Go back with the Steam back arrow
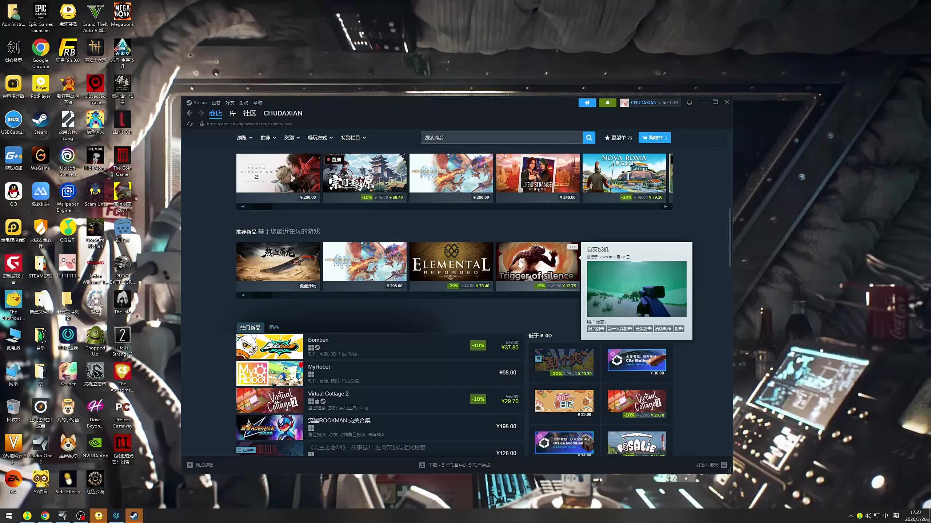931x523 pixels. tap(189, 113)
